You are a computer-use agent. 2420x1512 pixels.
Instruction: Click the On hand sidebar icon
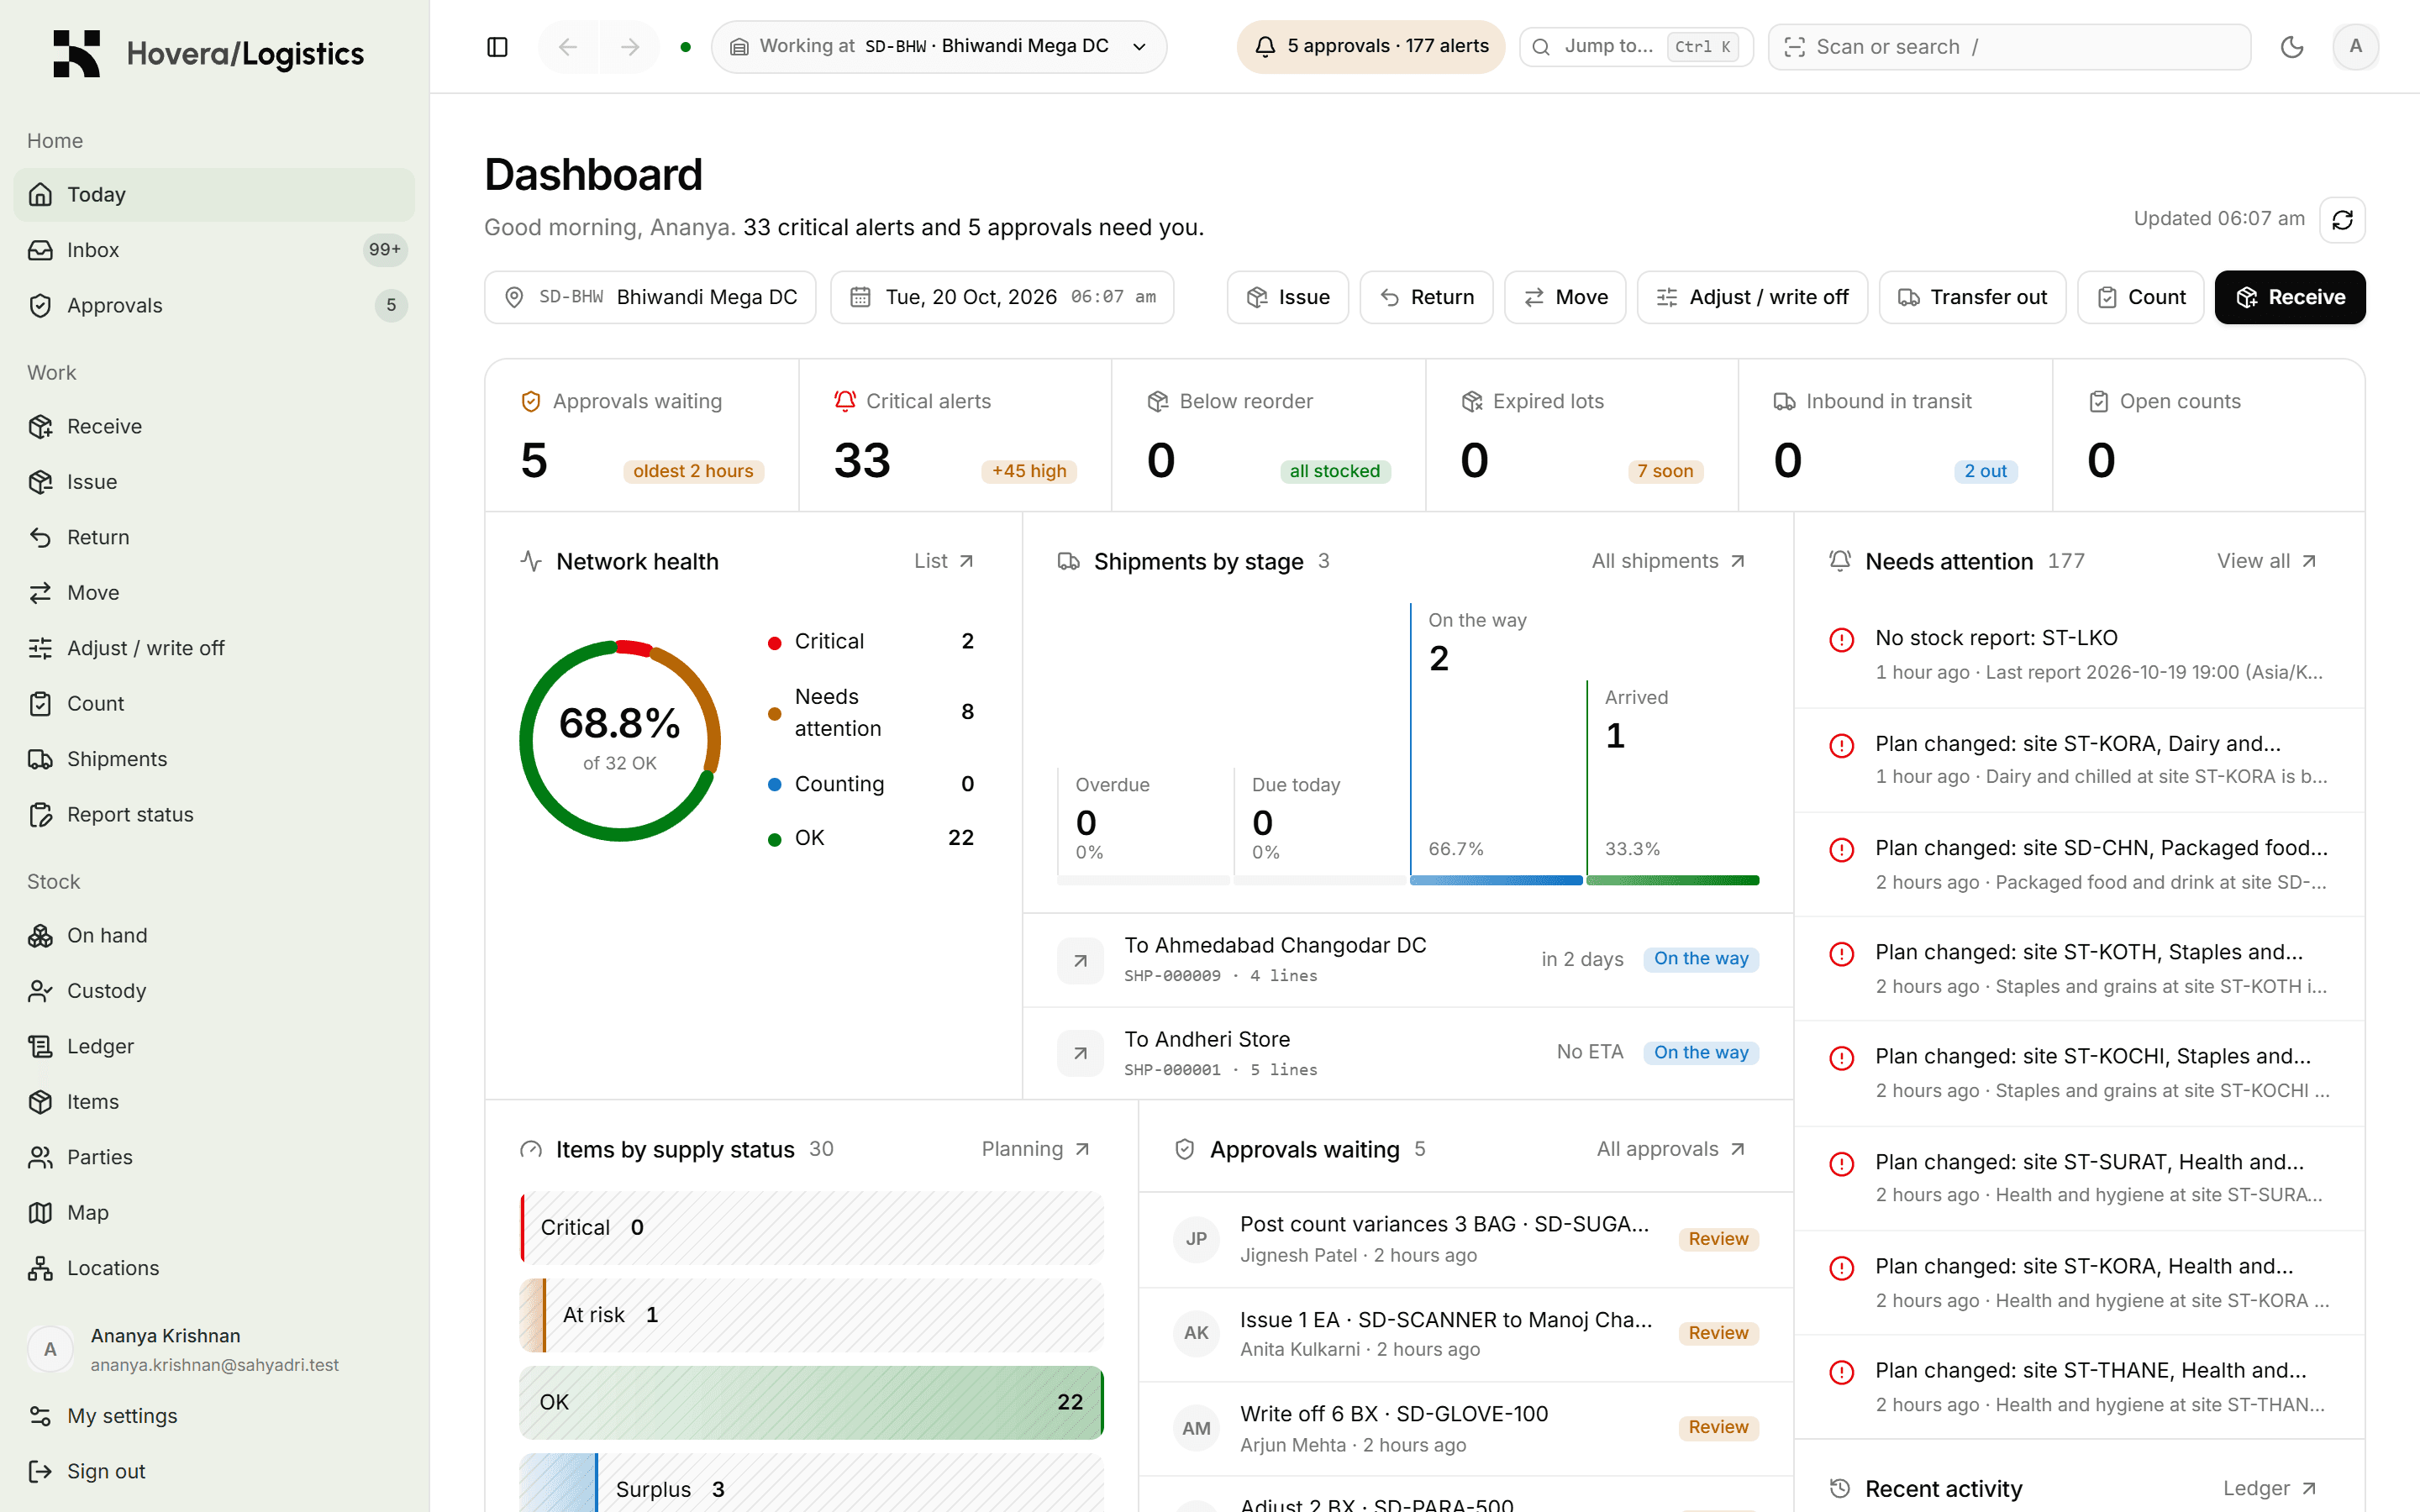click(x=40, y=936)
